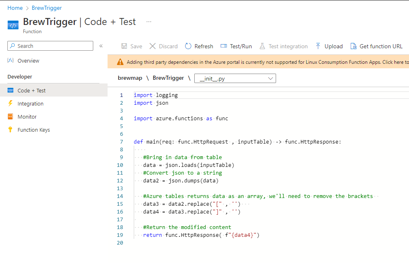This screenshot has height=263, width=409.
Task: Click the Integration lightning bolt icon
Action: coord(11,103)
